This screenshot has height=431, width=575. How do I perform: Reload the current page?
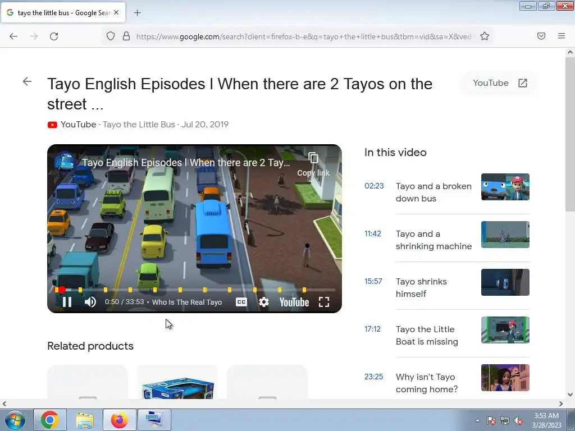pyautogui.click(x=54, y=36)
